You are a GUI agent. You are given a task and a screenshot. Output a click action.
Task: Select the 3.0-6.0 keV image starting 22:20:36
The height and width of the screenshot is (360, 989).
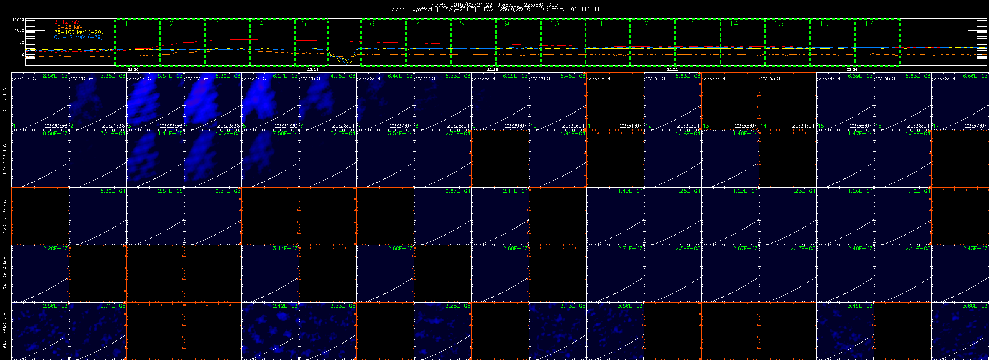(x=98, y=101)
